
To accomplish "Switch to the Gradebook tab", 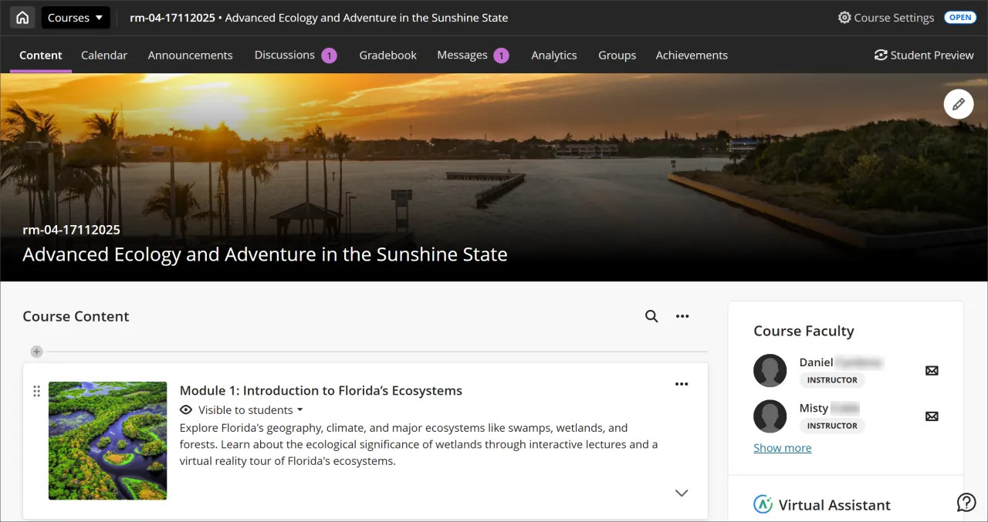I will 387,55.
